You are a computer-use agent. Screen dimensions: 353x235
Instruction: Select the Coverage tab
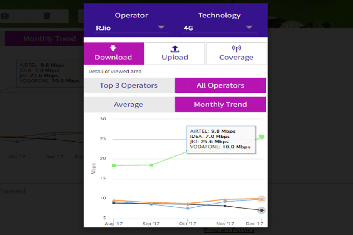pos(237,53)
